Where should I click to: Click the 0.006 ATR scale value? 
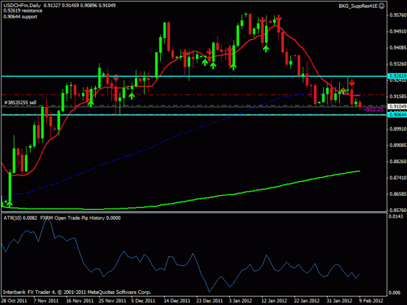pyautogui.click(x=395, y=293)
